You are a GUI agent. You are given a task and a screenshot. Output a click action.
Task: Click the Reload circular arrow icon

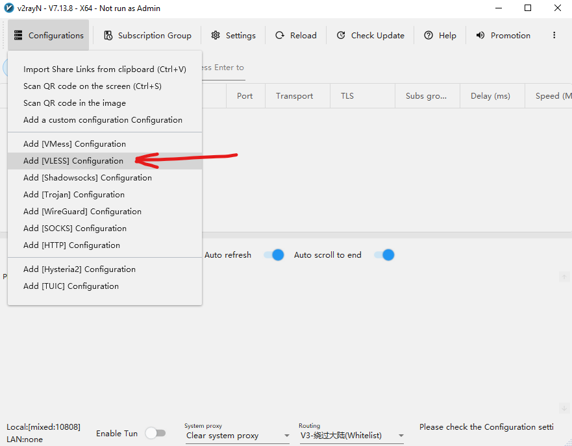click(280, 36)
